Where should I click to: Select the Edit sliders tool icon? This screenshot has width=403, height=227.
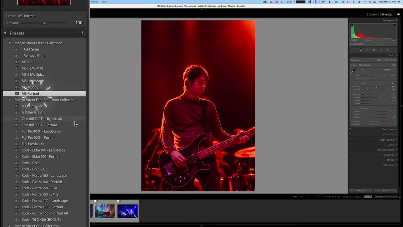point(360,50)
